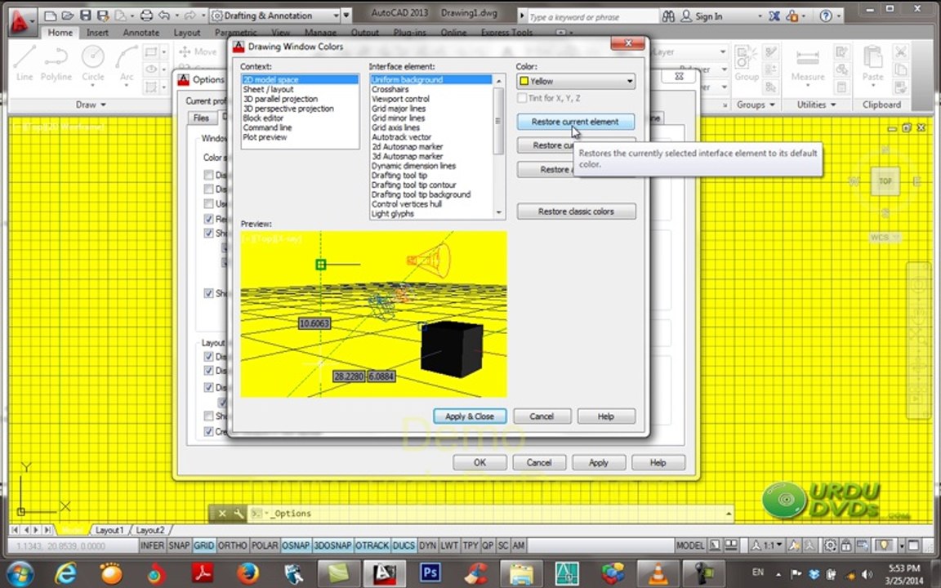Expand the Circle tool options arrow
The height and width of the screenshot is (588, 941).
coord(93,86)
